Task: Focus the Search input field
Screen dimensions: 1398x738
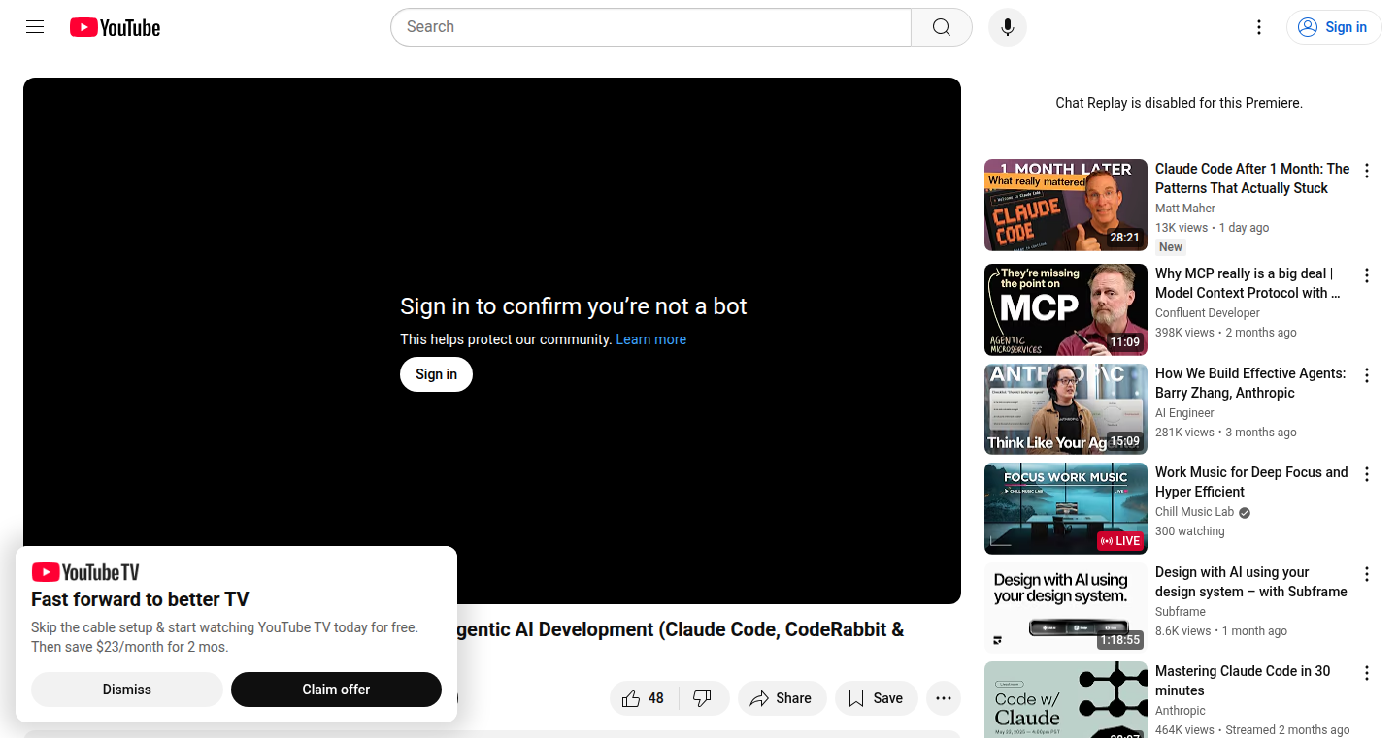Action: [x=650, y=27]
